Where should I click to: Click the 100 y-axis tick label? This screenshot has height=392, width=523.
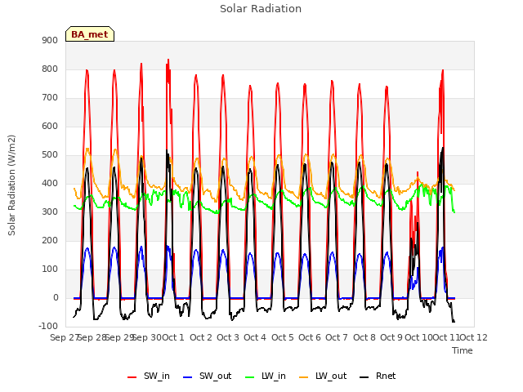[x=50, y=269]
